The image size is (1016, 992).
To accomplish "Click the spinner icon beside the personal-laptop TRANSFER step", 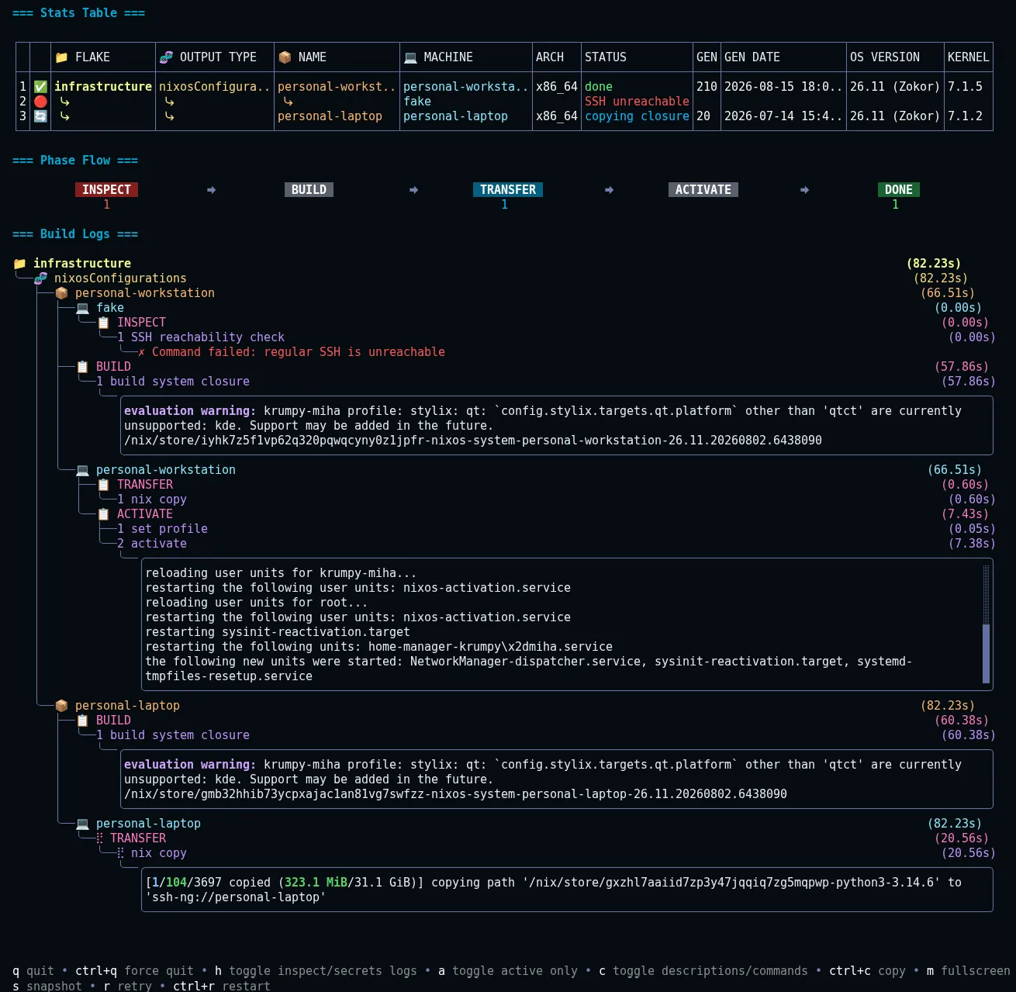I will coord(99,838).
